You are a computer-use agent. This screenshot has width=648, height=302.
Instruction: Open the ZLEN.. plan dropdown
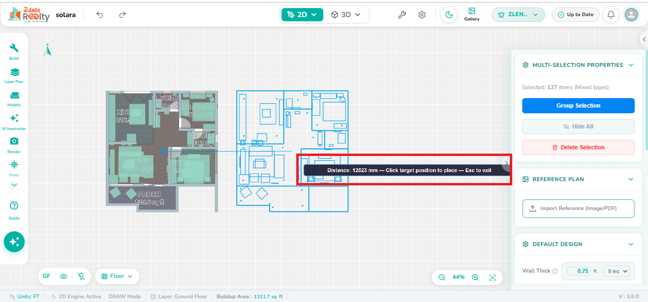[x=518, y=15]
